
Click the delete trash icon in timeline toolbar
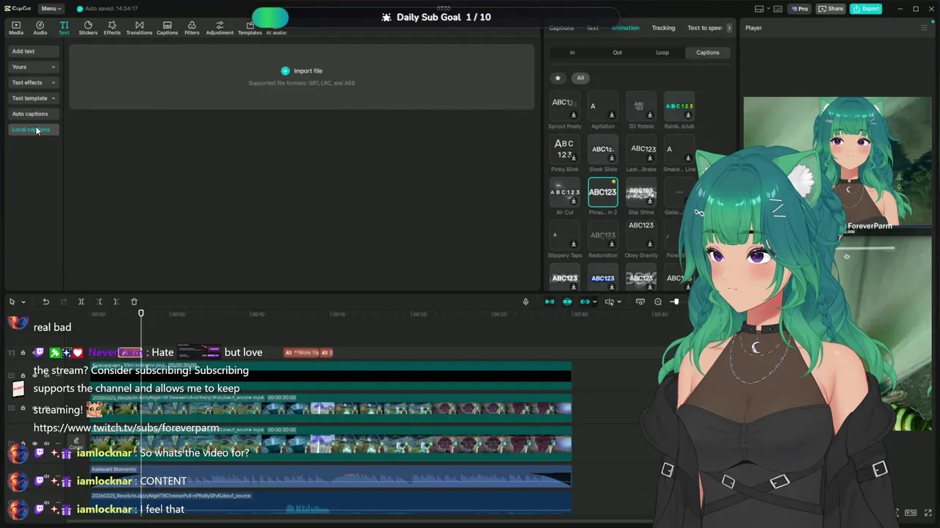pyautogui.click(x=134, y=301)
